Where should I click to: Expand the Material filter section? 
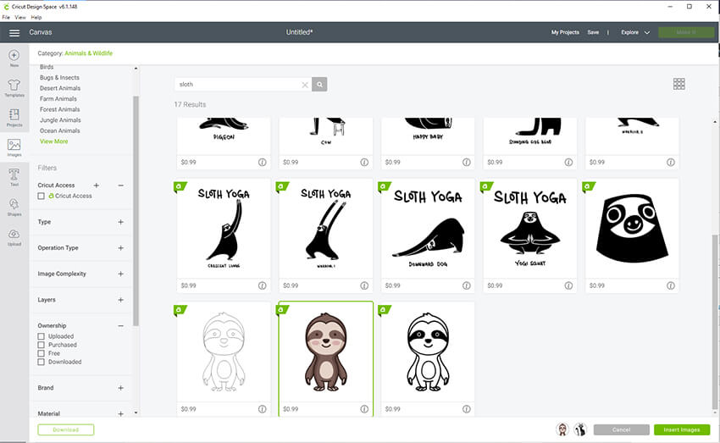pos(121,413)
